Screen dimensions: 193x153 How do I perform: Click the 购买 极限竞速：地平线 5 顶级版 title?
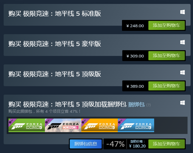click(x=55, y=74)
